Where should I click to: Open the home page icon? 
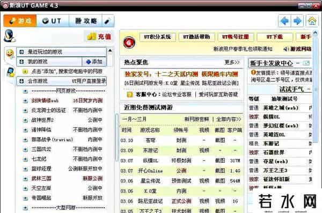click(312, 20)
